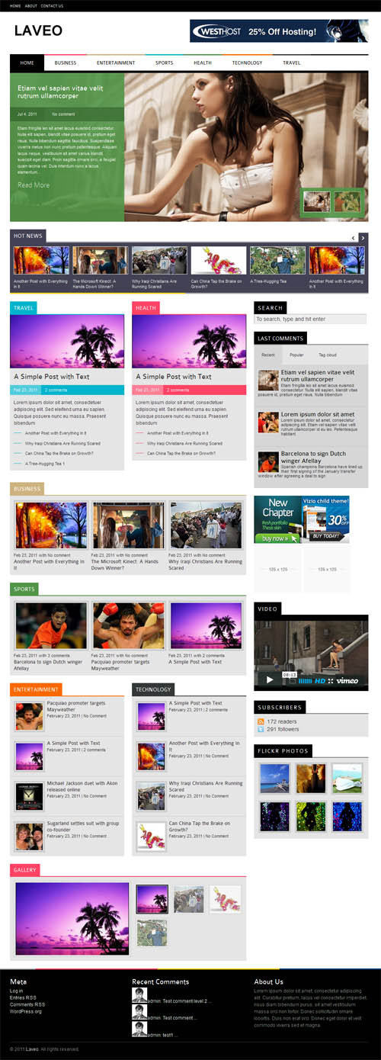Click 'Entries RSS' in the footer
This screenshot has width=381, height=1060.
23,998
